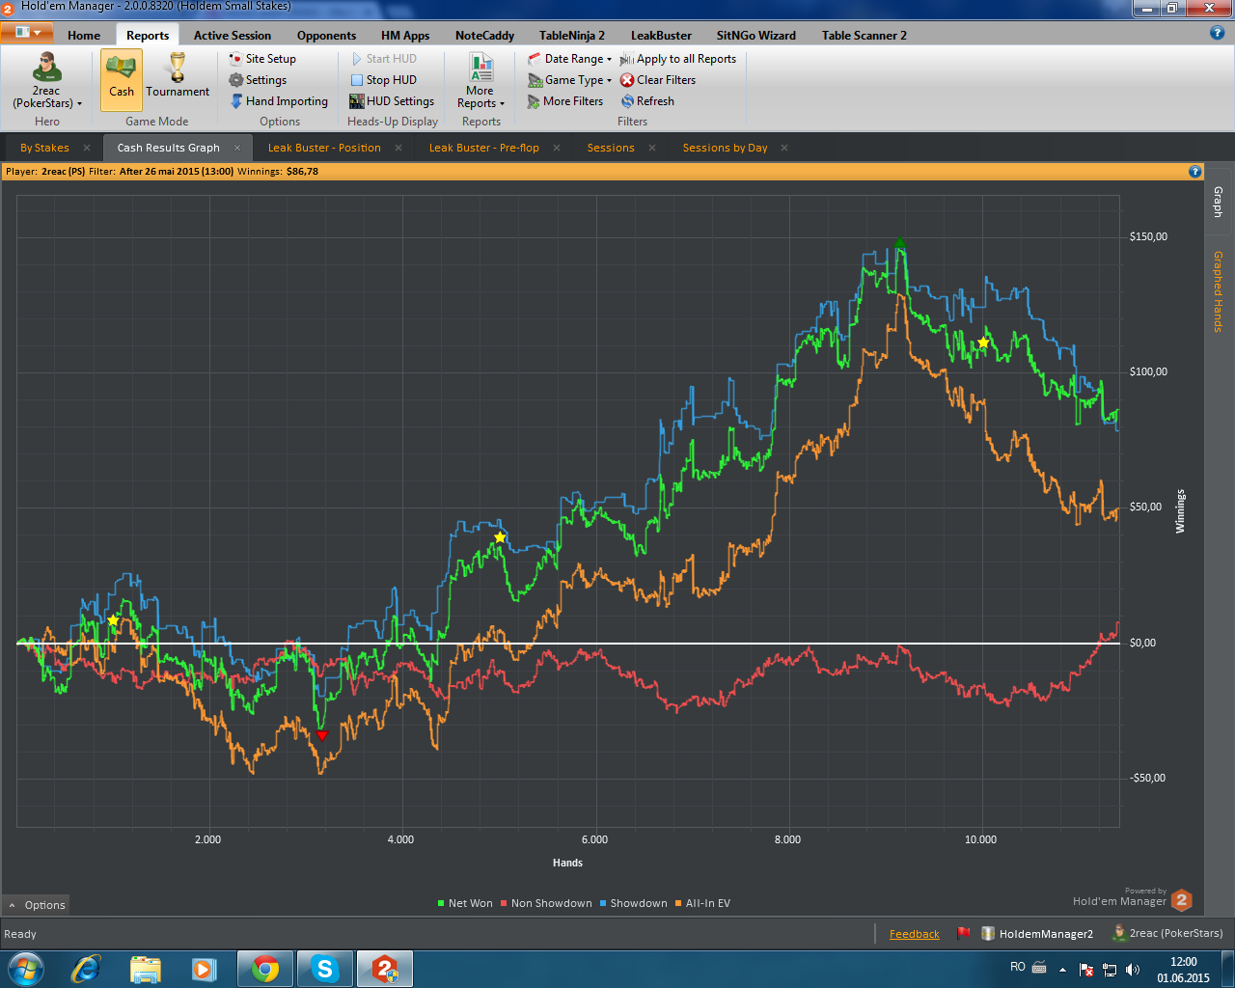Click Apply to all Reports
The image size is (1235, 988).
point(678,59)
